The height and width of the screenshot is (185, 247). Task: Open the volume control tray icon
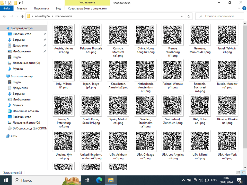pyautogui.click(x=201, y=180)
